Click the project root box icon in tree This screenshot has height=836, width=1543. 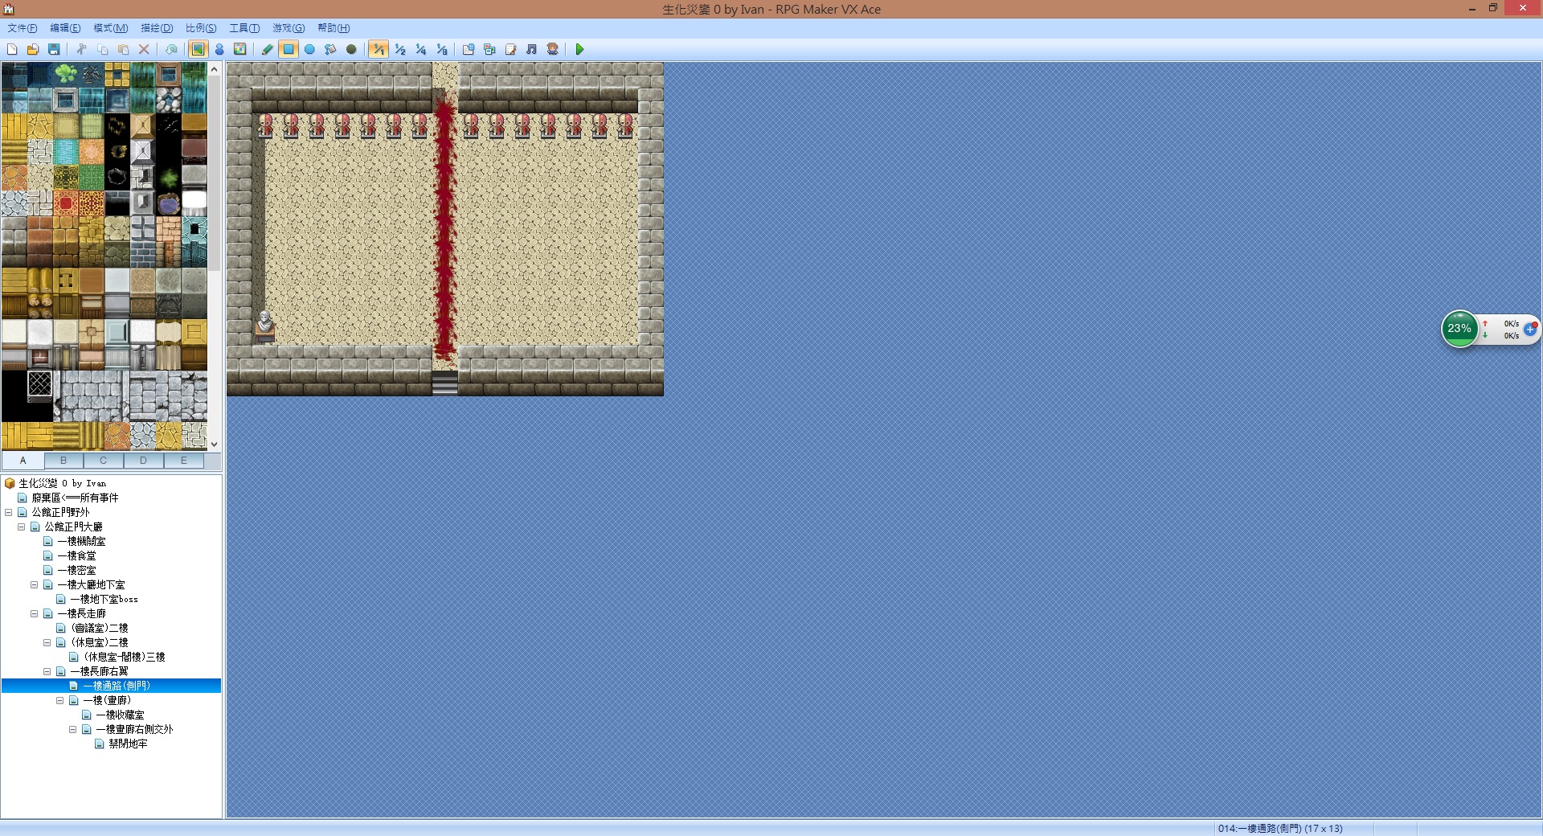pyautogui.click(x=10, y=483)
